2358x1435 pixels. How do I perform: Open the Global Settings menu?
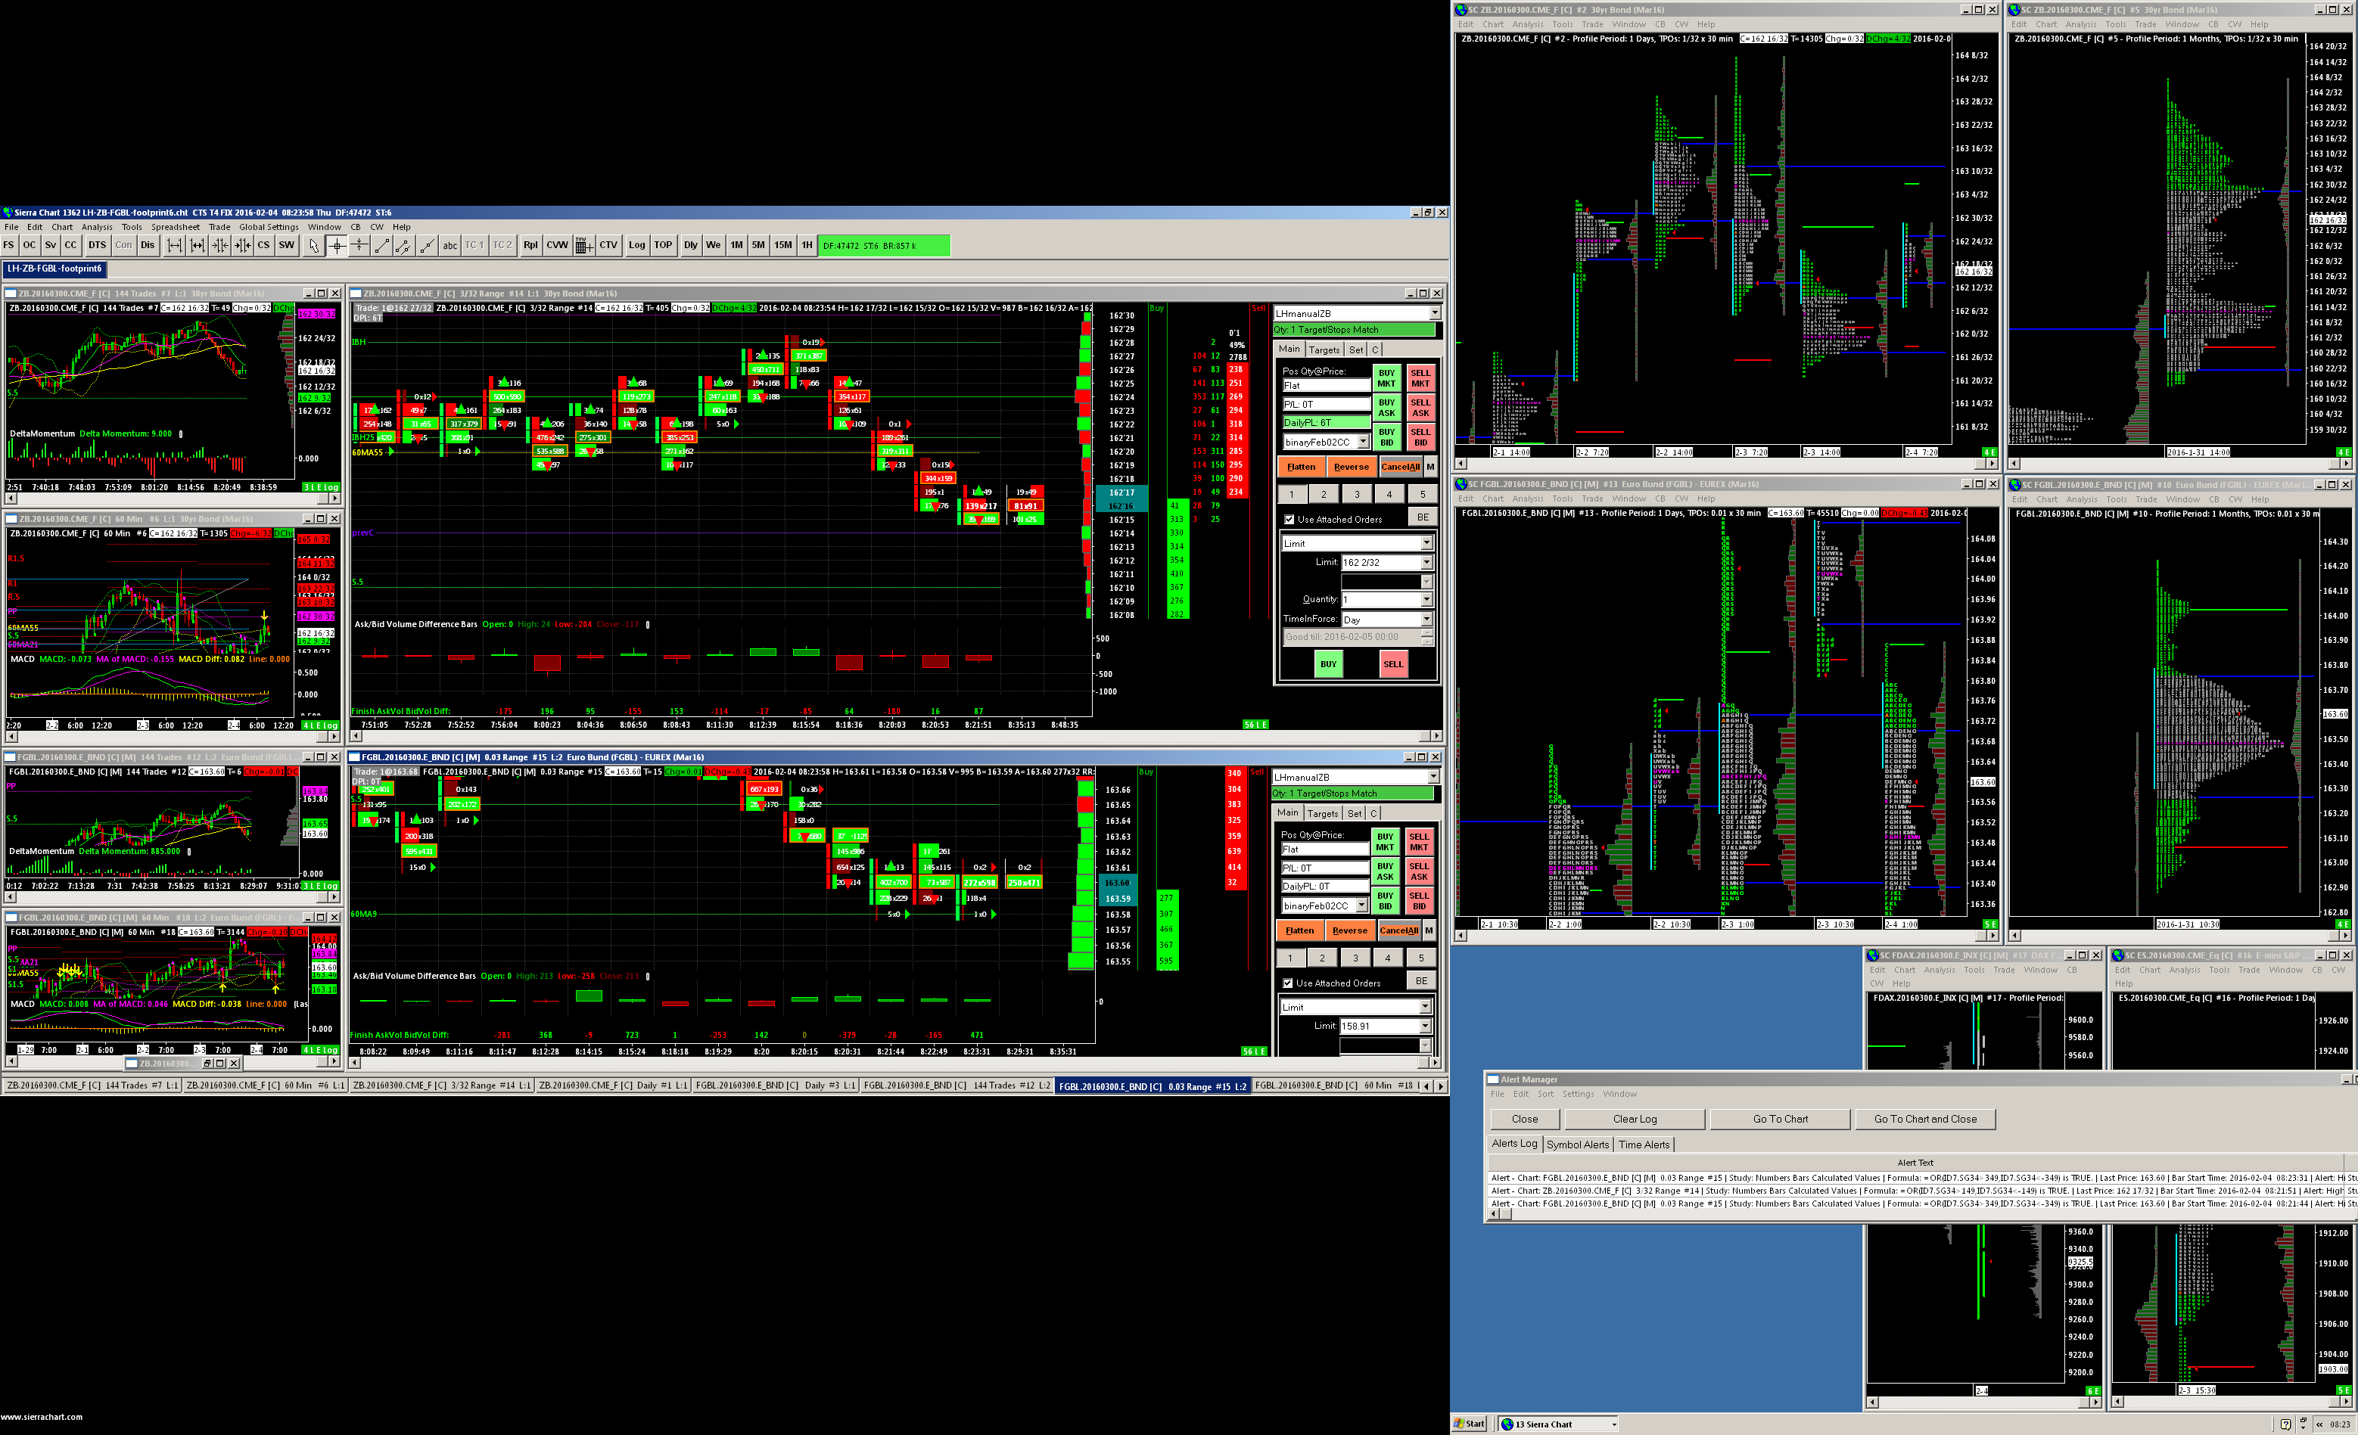click(269, 228)
